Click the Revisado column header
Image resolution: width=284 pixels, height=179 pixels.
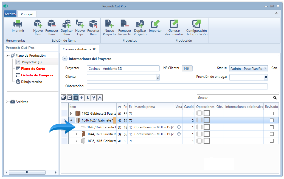[x=271, y=106]
